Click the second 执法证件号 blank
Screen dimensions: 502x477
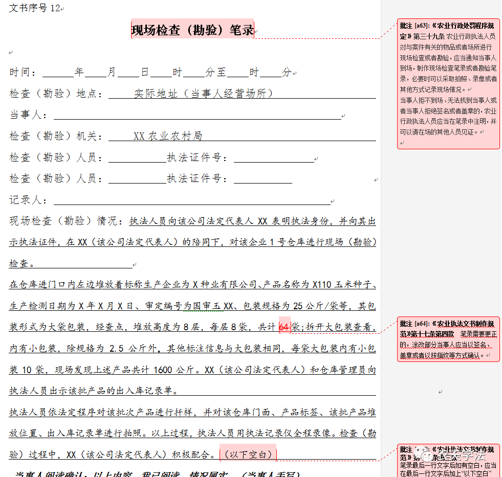pyautogui.click(x=263, y=178)
